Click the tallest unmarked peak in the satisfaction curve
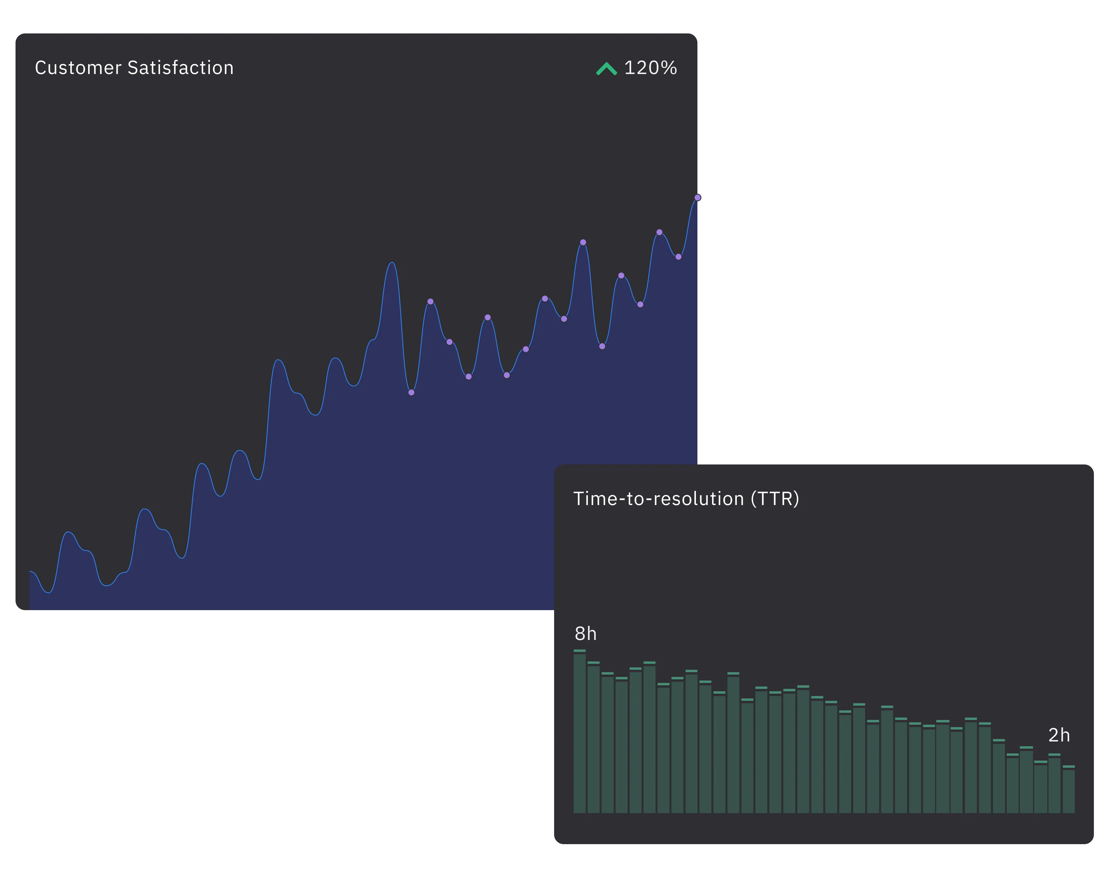 pos(392,263)
